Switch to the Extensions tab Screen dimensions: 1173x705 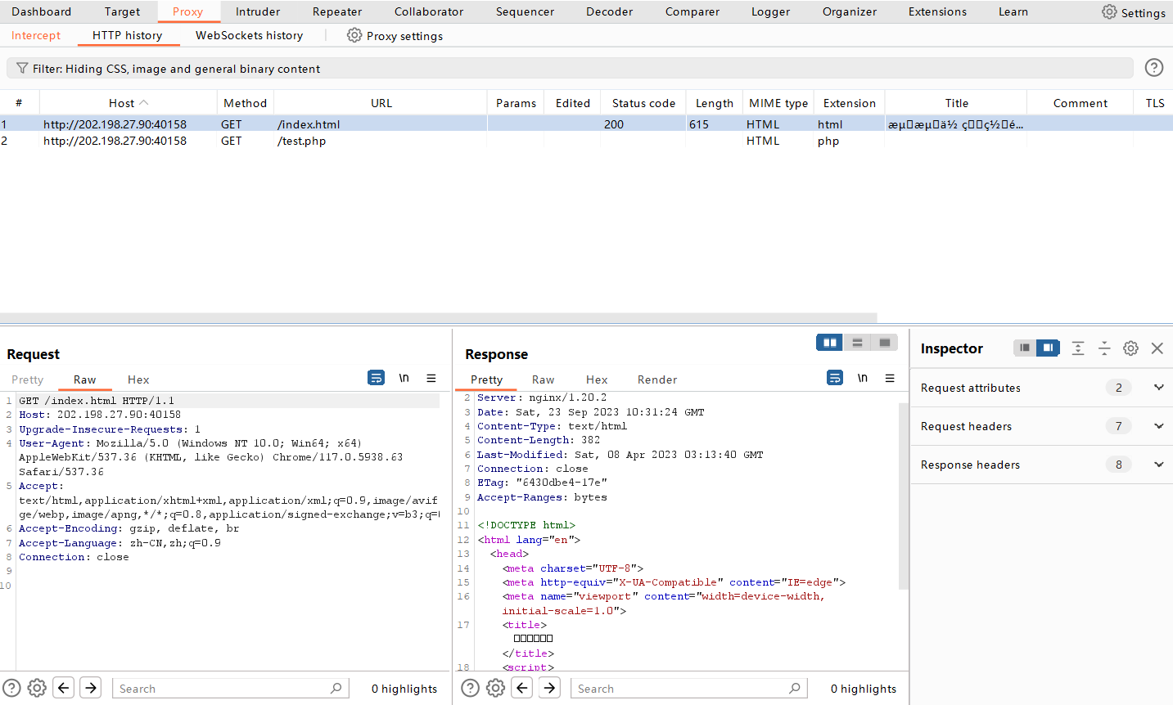(x=938, y=11)
